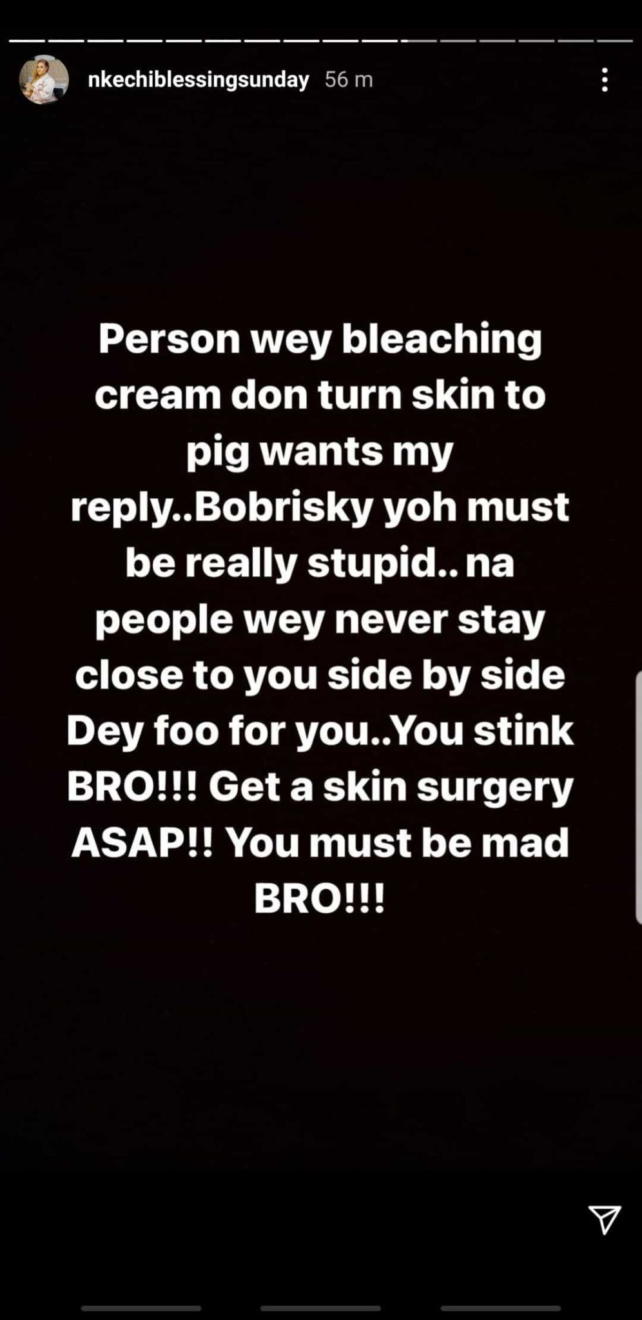Click the gray edge scrollbar handle

[638, 797]
